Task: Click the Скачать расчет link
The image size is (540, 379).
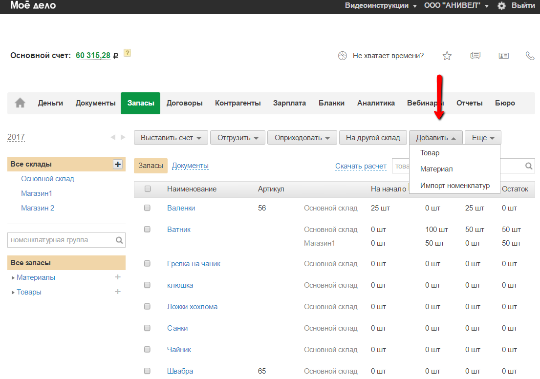Action: coord(361,166)
